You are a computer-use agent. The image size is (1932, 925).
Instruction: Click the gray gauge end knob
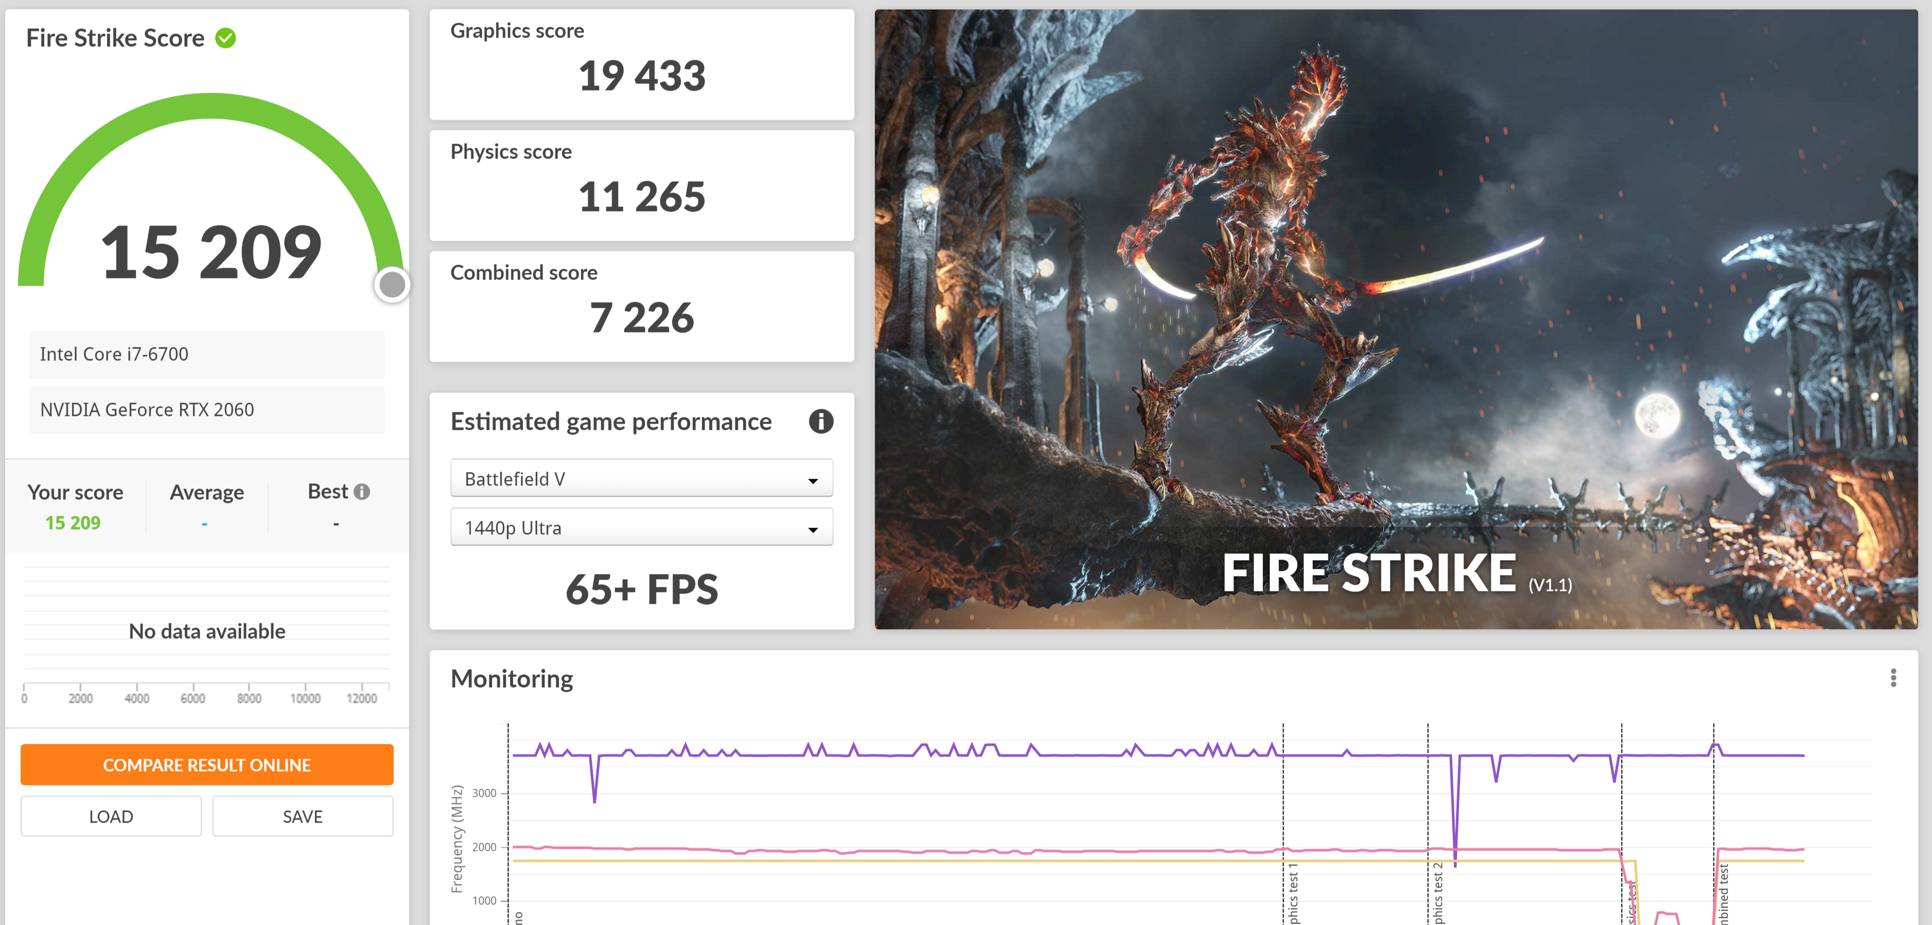pos(392,285)
